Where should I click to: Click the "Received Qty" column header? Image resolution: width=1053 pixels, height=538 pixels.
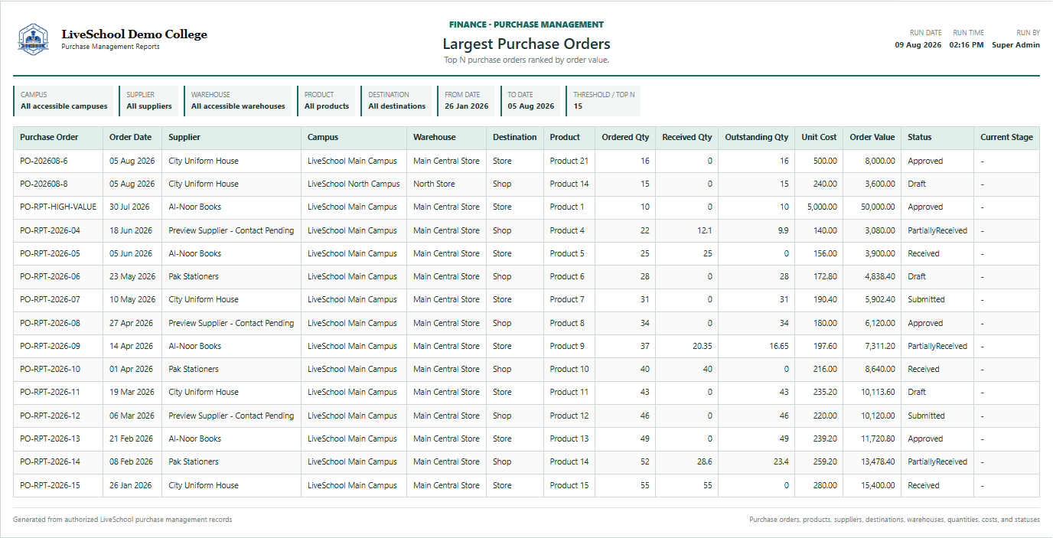tap(687, 138)
